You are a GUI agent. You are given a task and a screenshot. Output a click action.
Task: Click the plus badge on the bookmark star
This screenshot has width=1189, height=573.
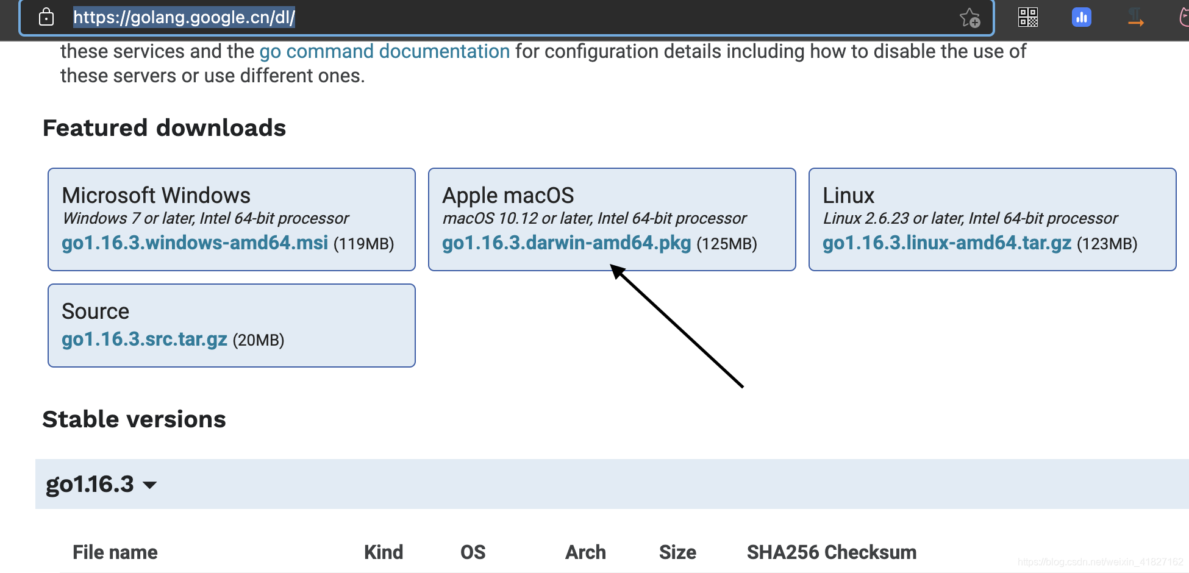coord(976,23)
